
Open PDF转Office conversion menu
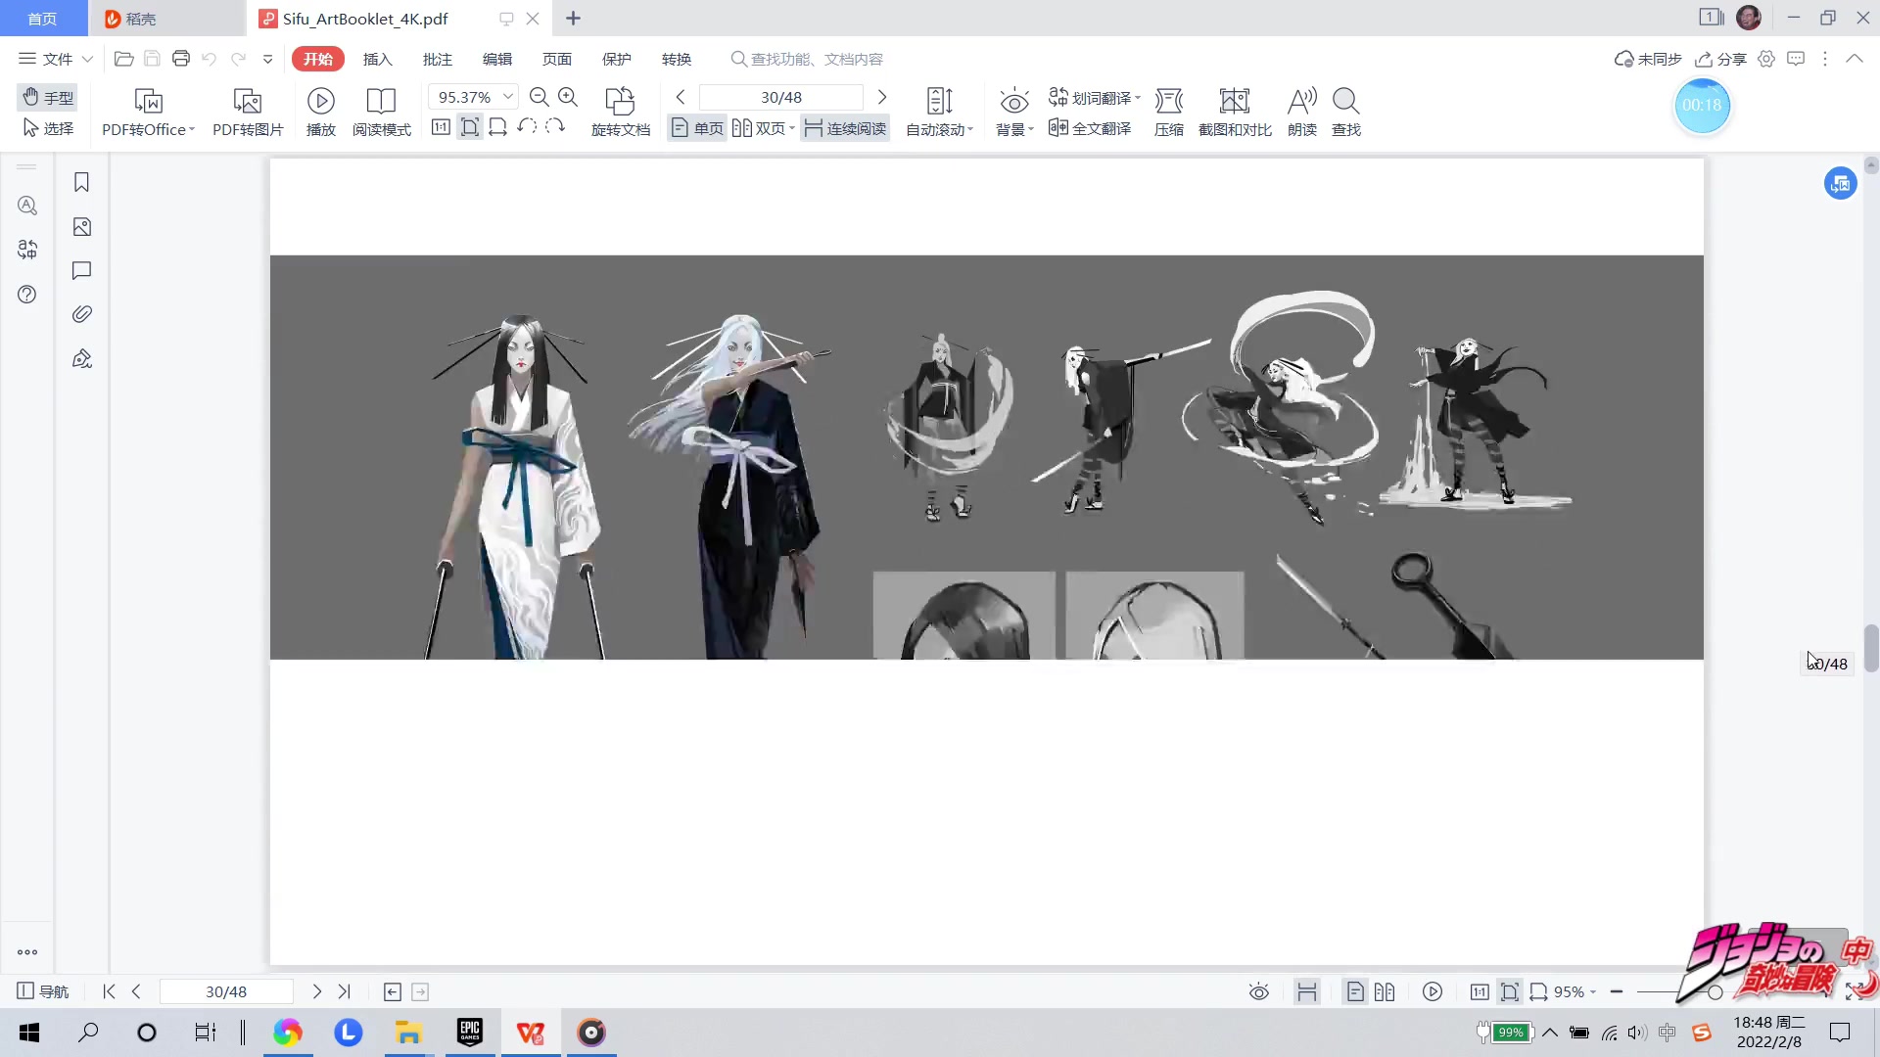pos(149,112)
